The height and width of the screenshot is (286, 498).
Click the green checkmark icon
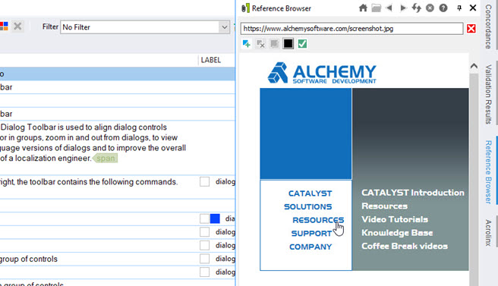(x=302, y=44)
